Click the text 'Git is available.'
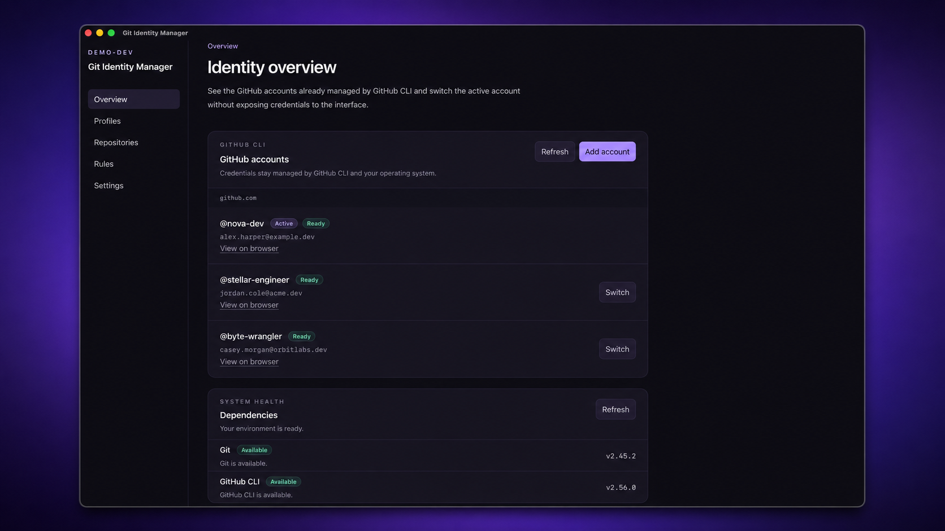Image resolution: width=945 pixels, height=531 pixels. coord(244,464)
